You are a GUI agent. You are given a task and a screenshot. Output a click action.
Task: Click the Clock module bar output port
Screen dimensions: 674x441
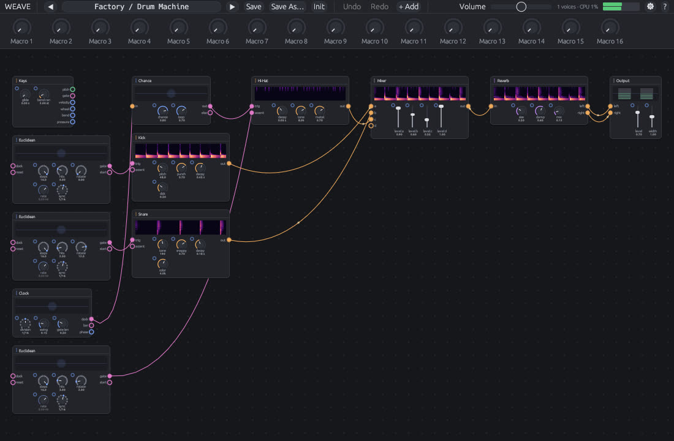tap(91, 325)
